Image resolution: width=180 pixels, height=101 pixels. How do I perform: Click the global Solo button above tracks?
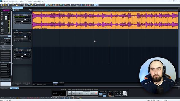[x=16, y=10]
